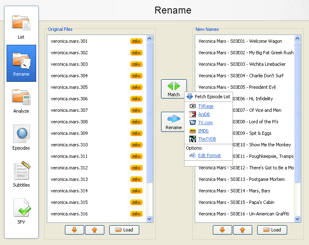This screenshot has height=245, width=309.
Task: Click the Rename sidebar icon
Action: tap(21, 64)
